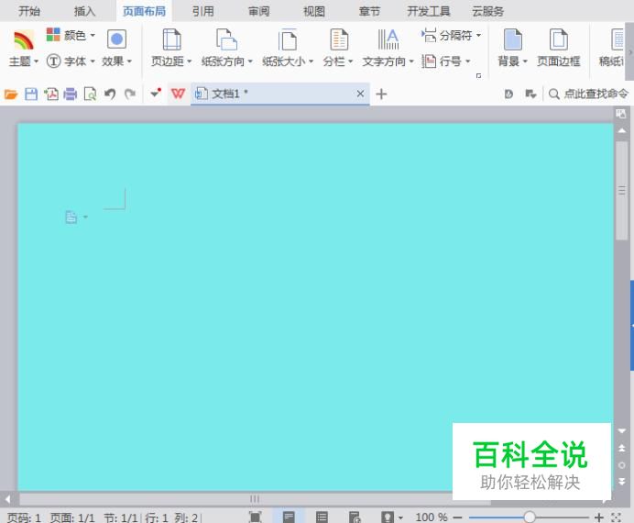
Task: Click Paper Size (纸张大小) icon
Action: pyautogui.click(x=288, y=39)
